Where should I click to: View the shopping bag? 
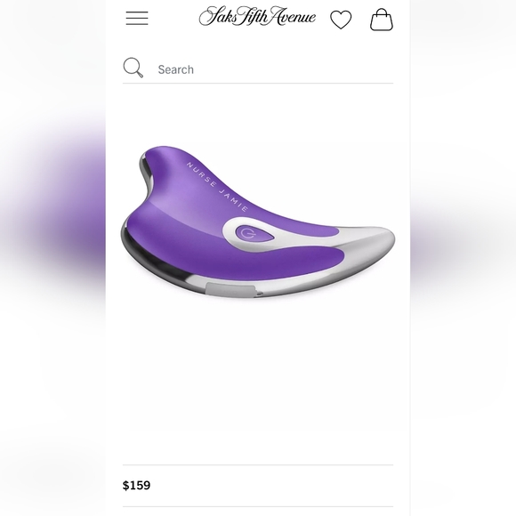(x=382, y=20)
